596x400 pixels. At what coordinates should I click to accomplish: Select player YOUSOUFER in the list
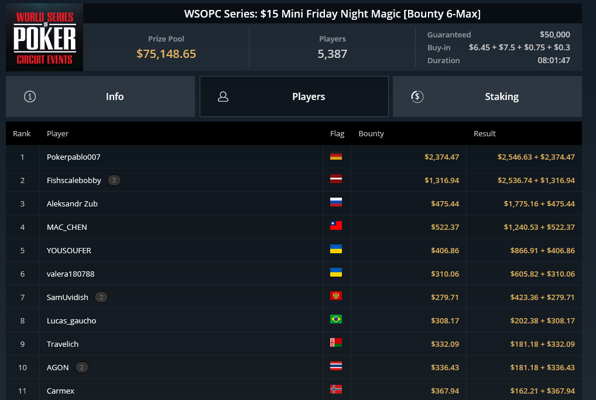[69, 250]
